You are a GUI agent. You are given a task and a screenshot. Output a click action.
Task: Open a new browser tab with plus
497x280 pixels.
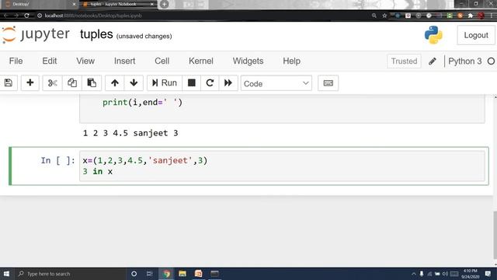click(164, 5)
